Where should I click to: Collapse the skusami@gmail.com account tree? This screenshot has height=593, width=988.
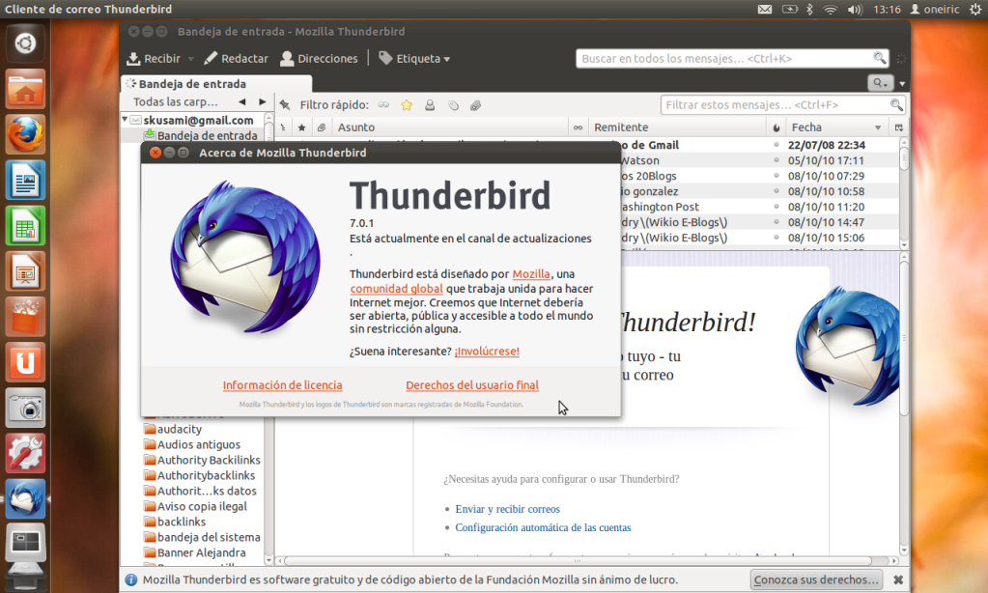click(x=126, y=120)
